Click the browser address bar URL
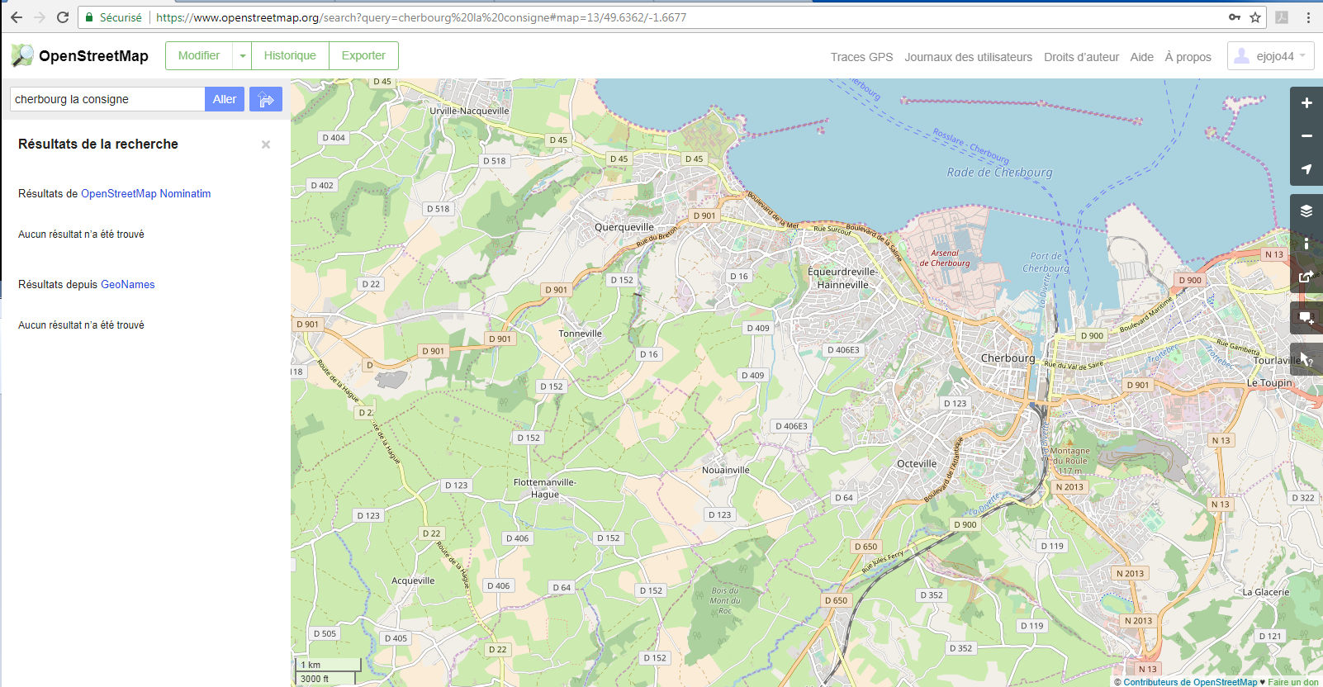The image size is (1323, 687). [x=421, y=17]
